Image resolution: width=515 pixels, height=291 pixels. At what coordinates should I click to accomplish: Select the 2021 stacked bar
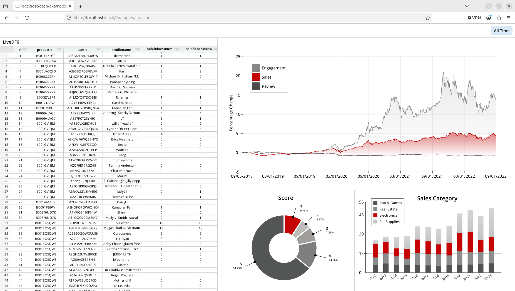click(x=470, y=241)
